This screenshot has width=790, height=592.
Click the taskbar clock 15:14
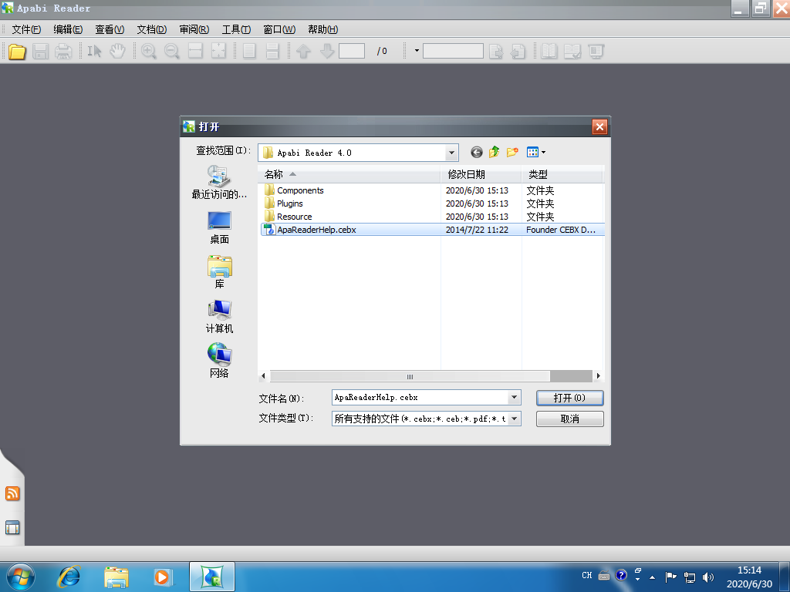[749, 570]
